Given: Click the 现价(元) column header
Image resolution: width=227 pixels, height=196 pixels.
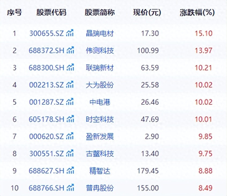Looking at the screenshot, I should click(x=147, y=13).
